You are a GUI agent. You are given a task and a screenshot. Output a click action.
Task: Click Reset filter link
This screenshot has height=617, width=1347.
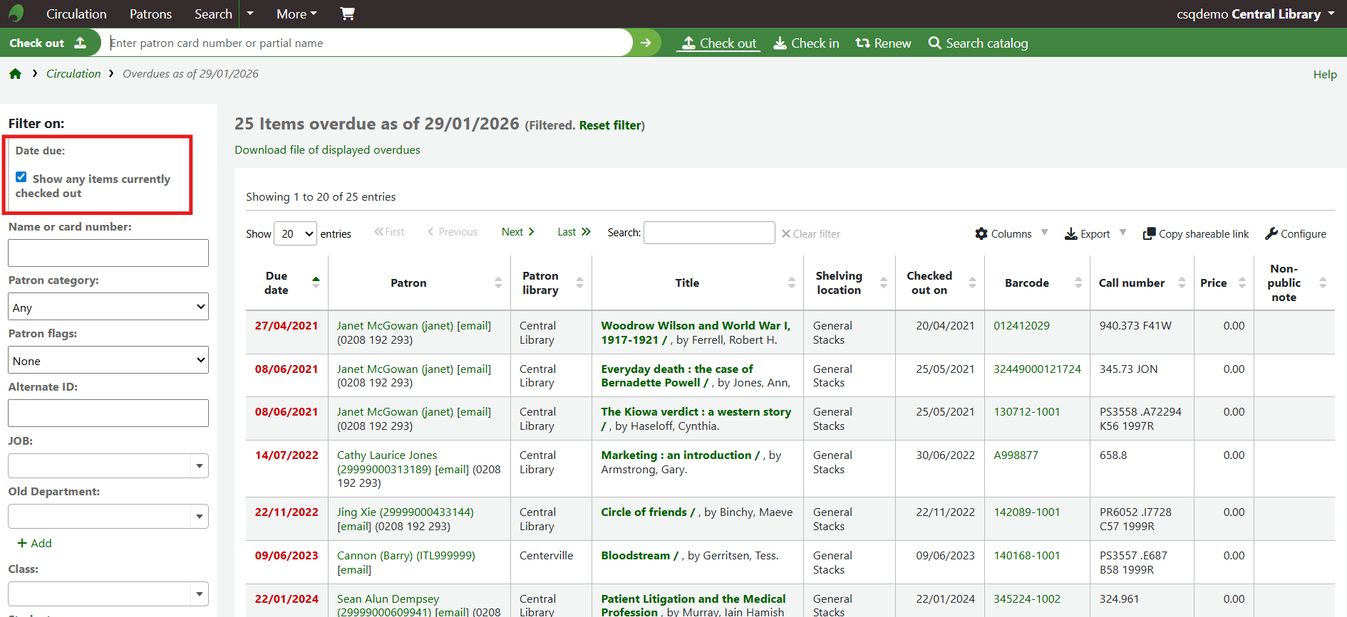click(x=610, y=125)
